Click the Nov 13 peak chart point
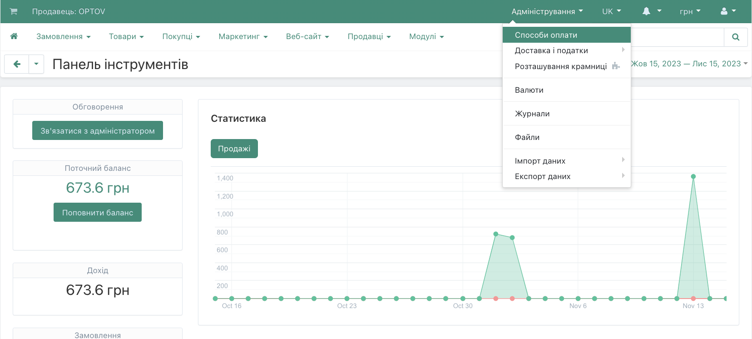 point(693,176)
